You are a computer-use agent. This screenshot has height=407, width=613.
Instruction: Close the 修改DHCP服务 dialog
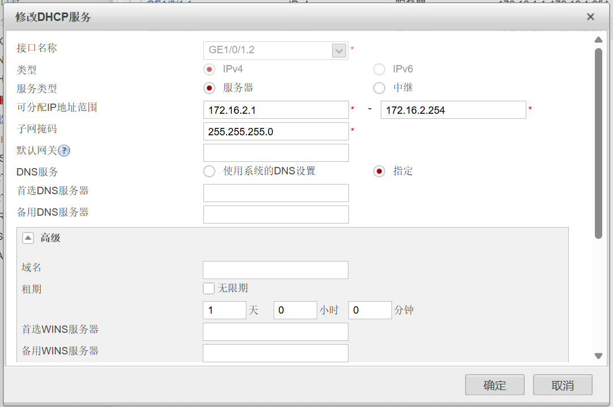[x=590, y=17]
